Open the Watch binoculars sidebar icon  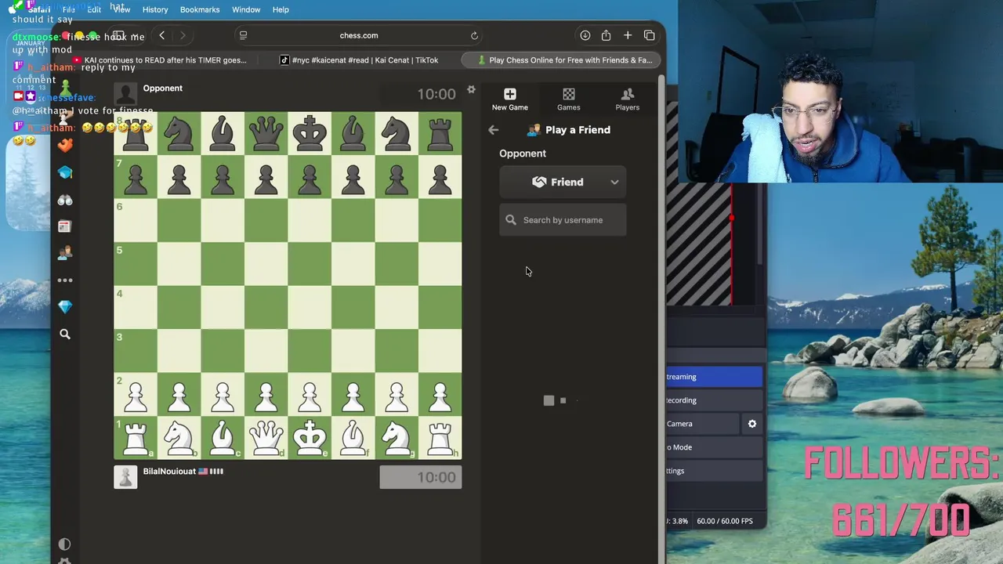point(65,200)
